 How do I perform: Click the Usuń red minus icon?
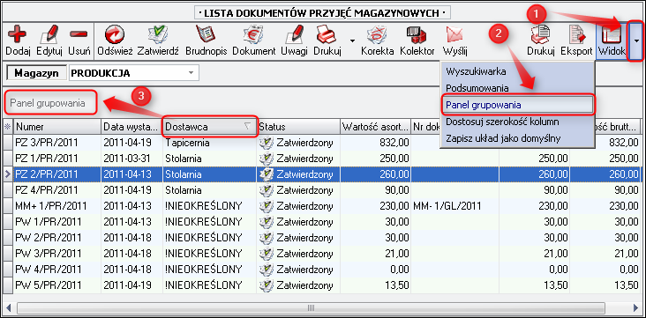tap(78, 35)
